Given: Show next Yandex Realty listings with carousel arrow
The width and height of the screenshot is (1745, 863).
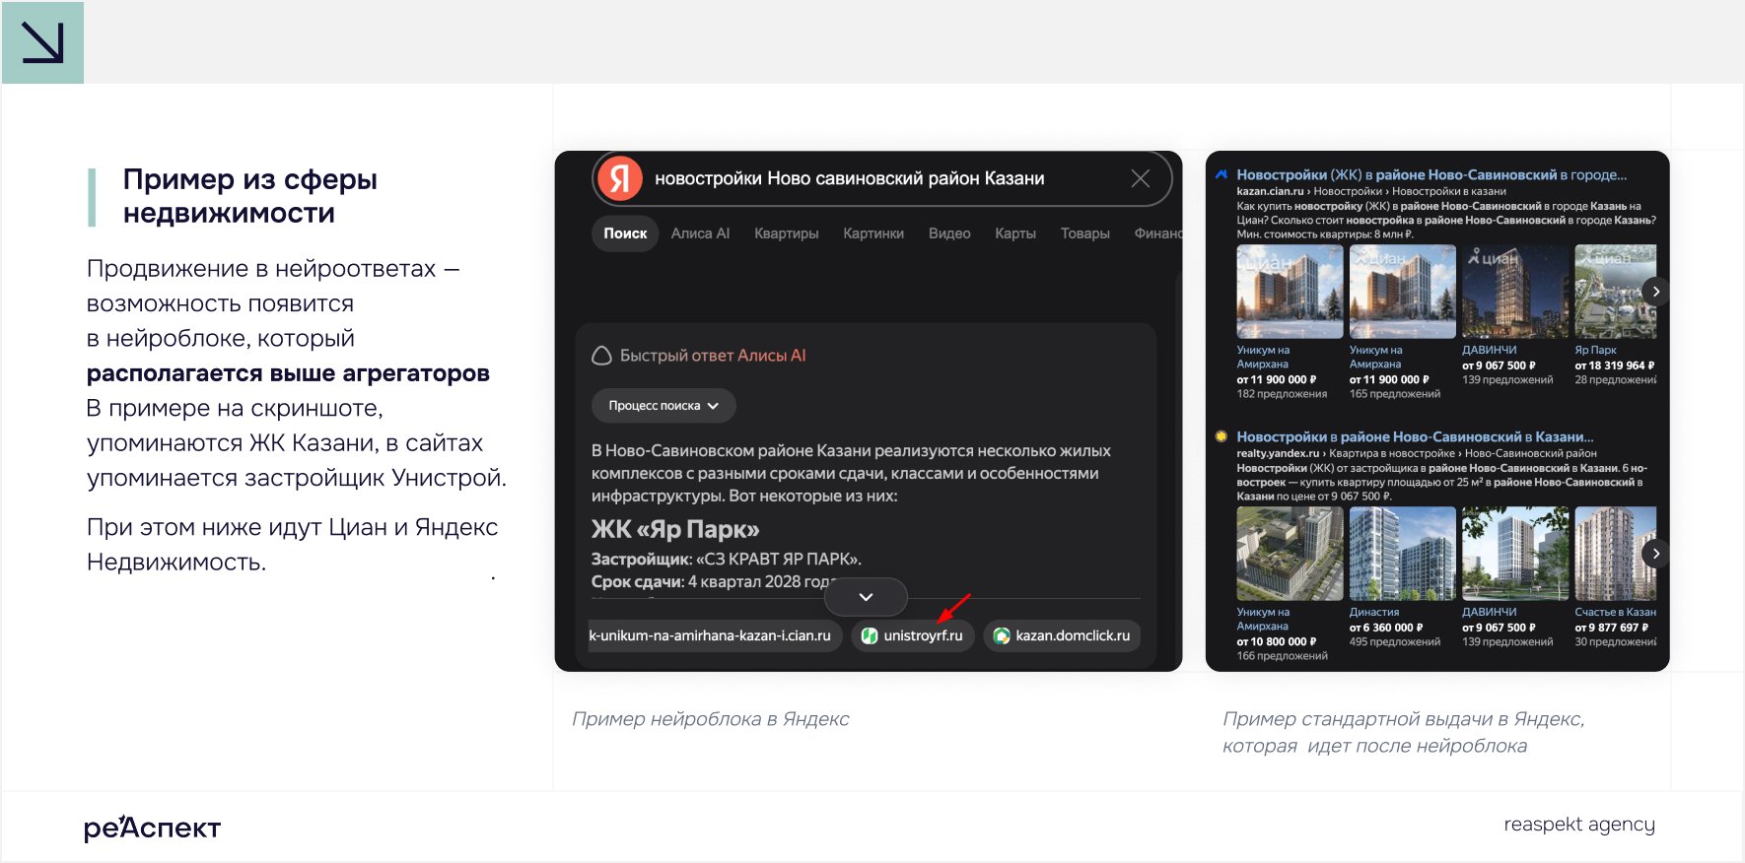Looking at the screenshot, I should click(1656, 554).
